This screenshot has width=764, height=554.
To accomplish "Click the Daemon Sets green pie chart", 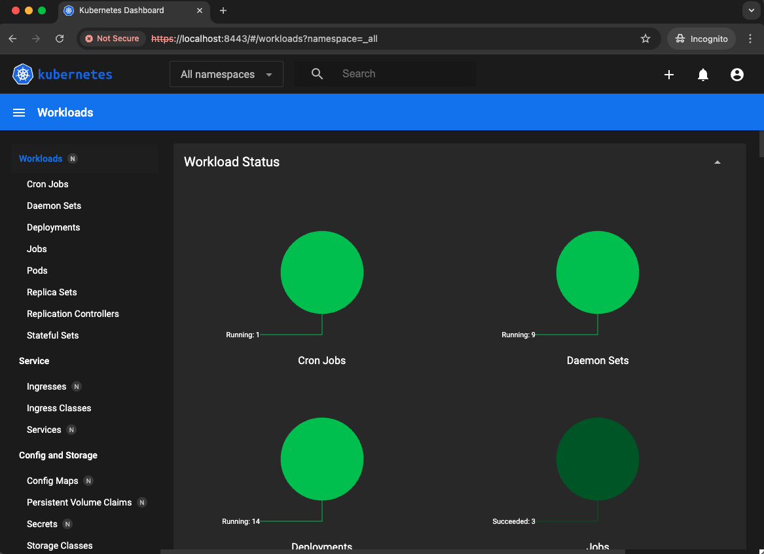I will point(597,272).
